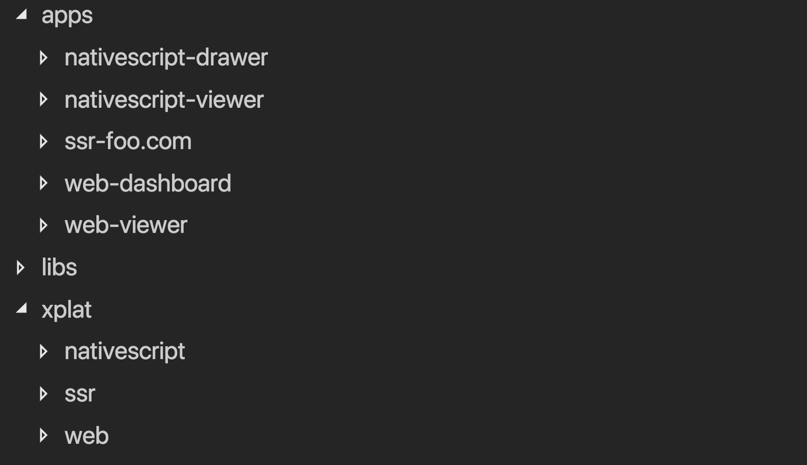Expand the web-viewer folder arrow
807x465 pixels.
pos(44,225)
